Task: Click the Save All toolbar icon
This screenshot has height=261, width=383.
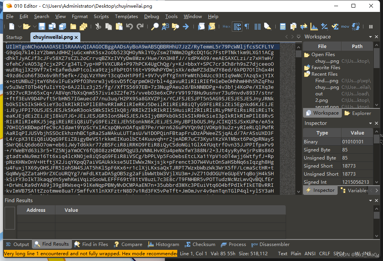Action: [x=63, y=27]
